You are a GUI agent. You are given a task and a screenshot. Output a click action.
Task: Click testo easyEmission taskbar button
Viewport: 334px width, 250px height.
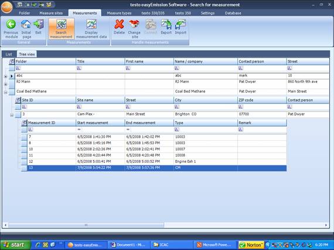[86, 245]
